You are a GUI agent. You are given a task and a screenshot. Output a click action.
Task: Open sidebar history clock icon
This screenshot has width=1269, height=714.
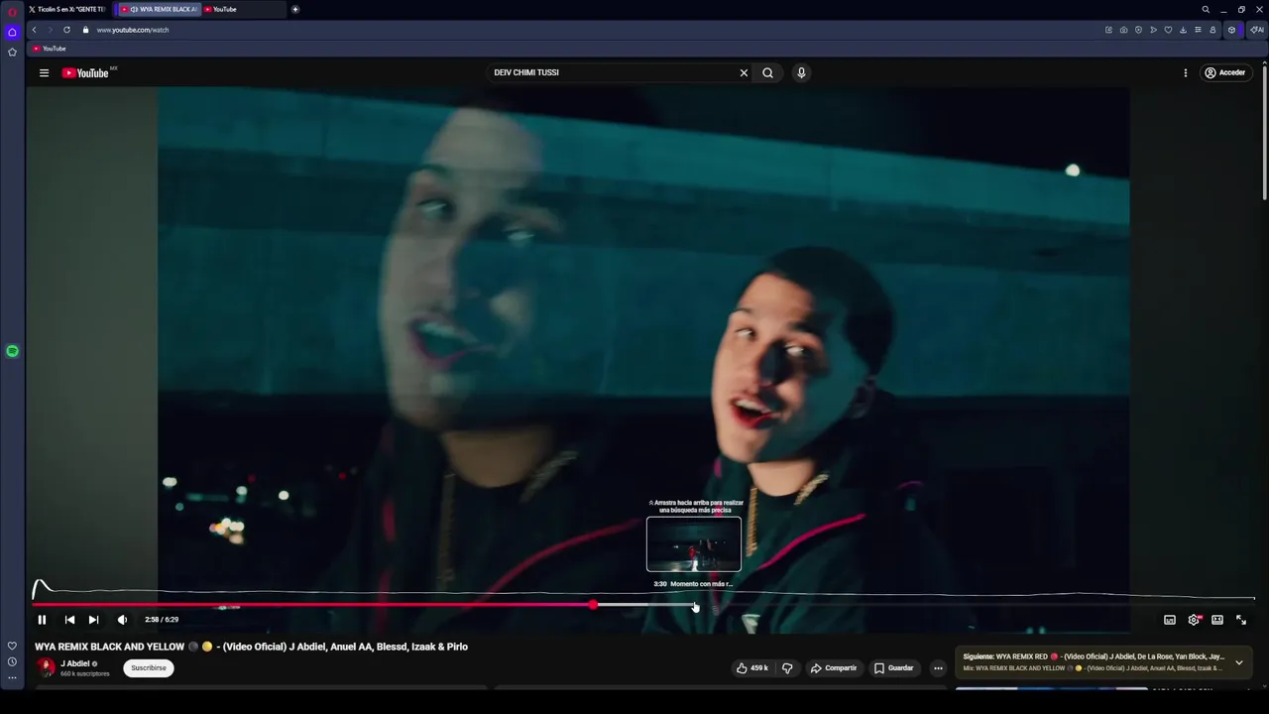tap(12, 661)
